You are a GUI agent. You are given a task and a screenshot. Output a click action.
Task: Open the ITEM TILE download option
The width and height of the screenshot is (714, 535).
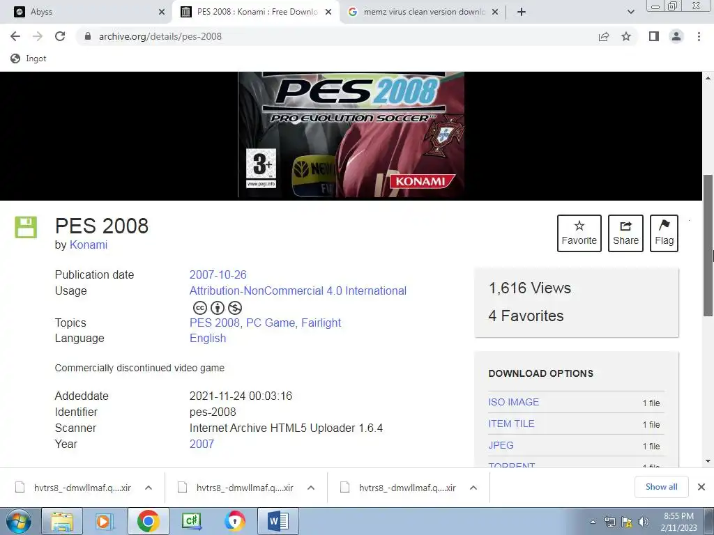pos(511,424)
